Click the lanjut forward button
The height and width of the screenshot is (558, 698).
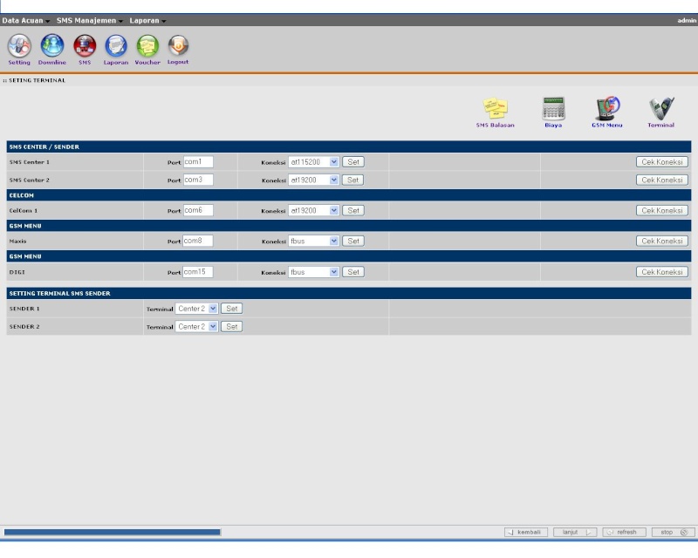(x=575, y=532)
